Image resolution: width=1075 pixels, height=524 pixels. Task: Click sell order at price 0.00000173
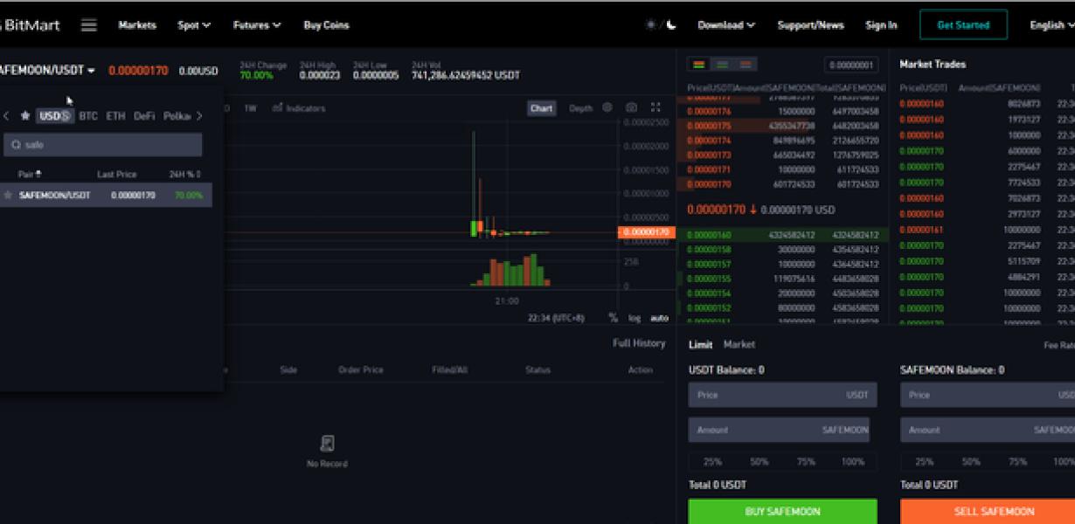point(783,155)
